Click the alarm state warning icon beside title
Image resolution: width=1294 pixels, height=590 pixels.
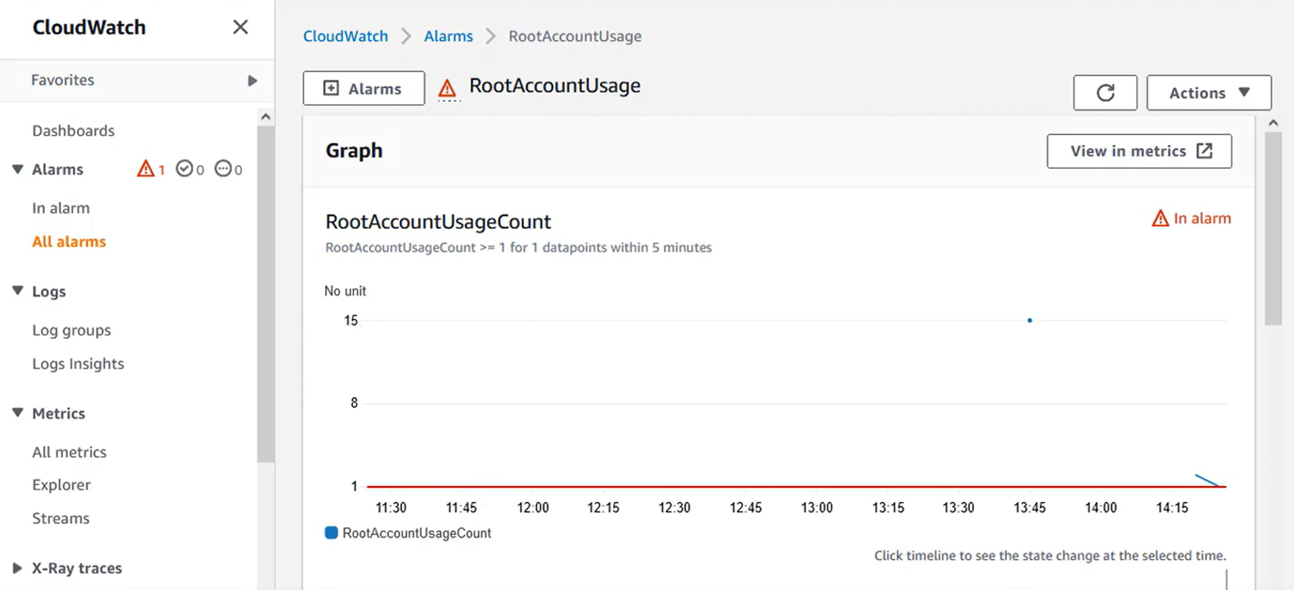tap(447, 88)
